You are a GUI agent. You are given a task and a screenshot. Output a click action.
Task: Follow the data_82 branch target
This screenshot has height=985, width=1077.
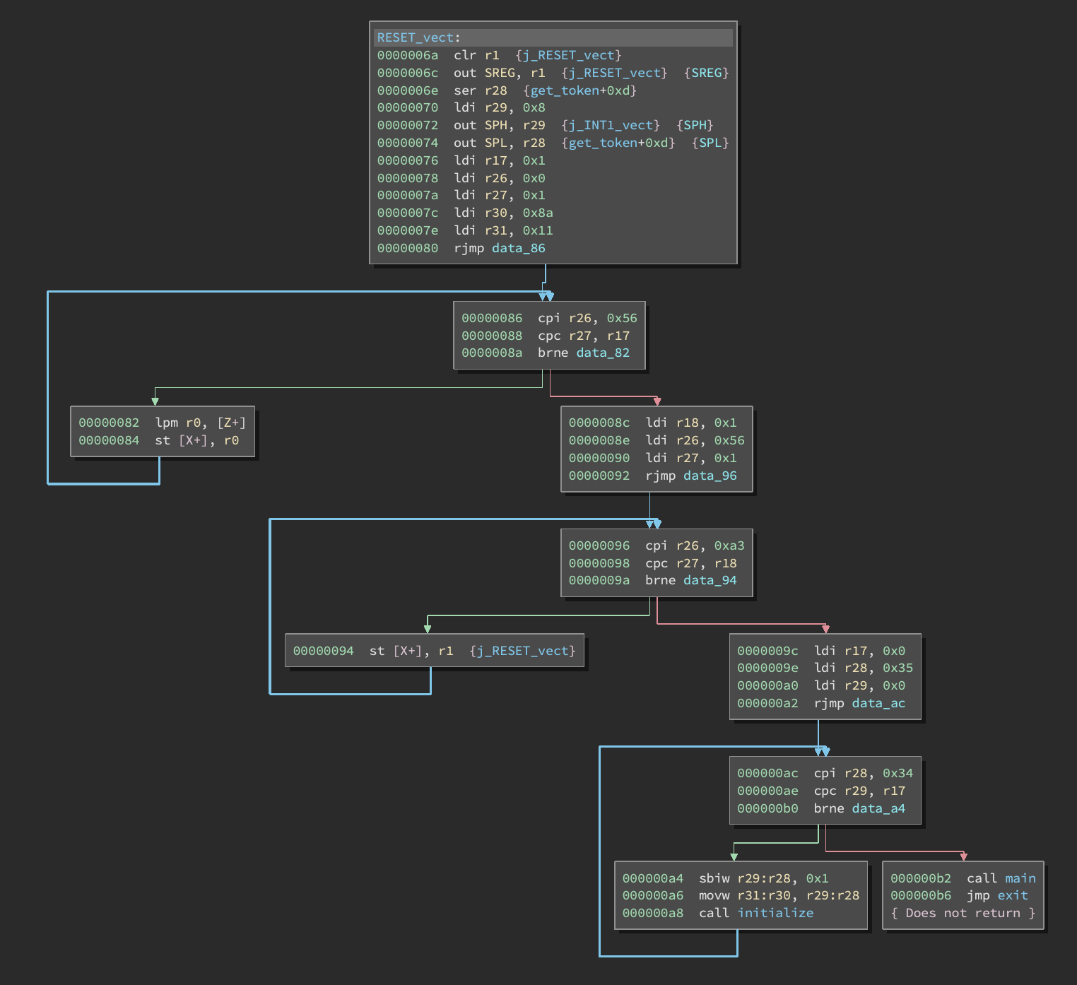(602, 353)
